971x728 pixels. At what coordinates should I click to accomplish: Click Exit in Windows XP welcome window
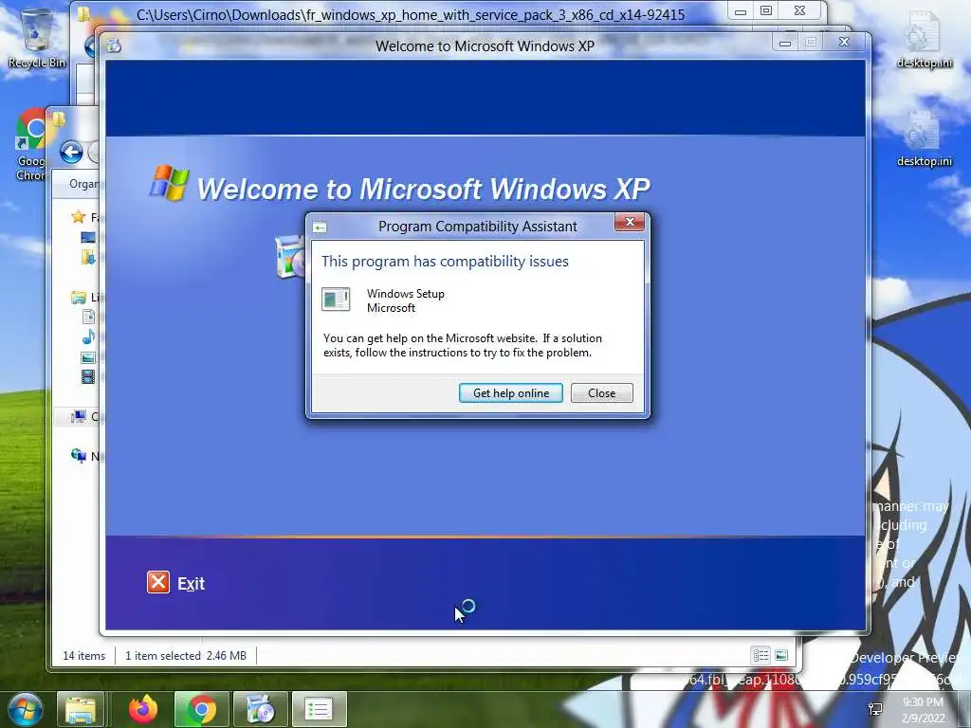pos(191,584)
